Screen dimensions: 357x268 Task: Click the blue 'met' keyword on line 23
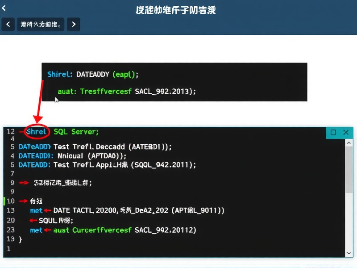coord(36,230)
